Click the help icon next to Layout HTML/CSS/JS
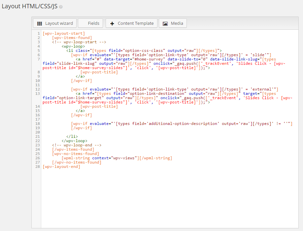The image size is (303, 231). coord(61,7)
